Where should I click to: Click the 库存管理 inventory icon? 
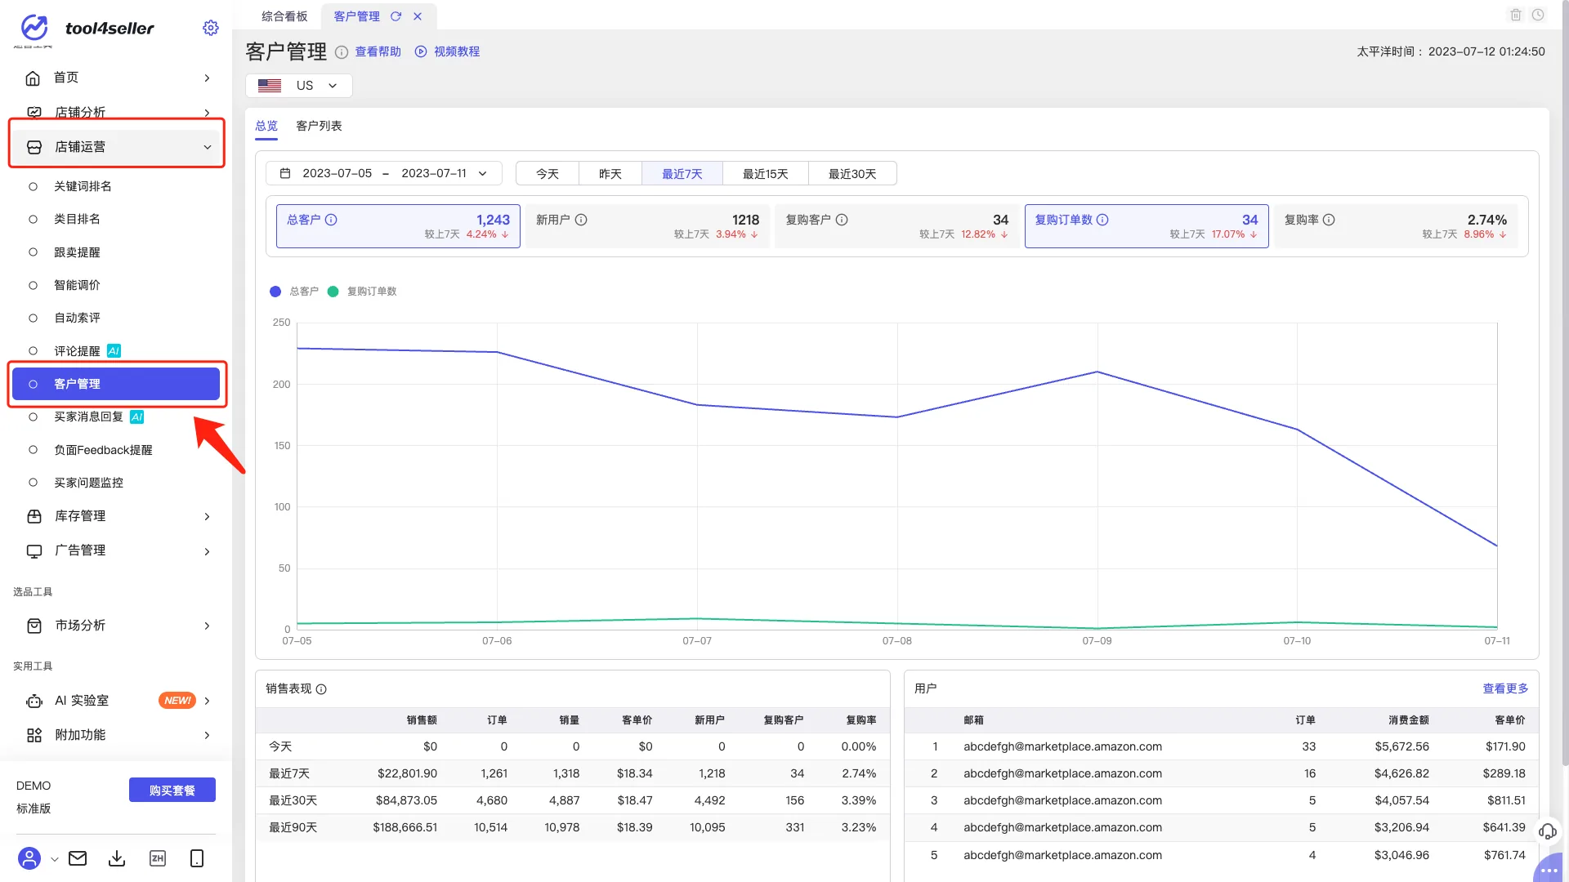(x=34, y=516)
